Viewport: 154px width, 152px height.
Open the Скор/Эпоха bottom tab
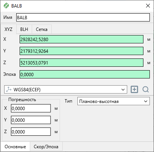coord(46,147)
